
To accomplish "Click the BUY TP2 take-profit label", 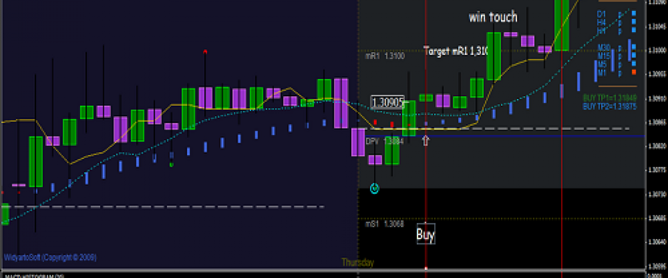I will point(610,106).
